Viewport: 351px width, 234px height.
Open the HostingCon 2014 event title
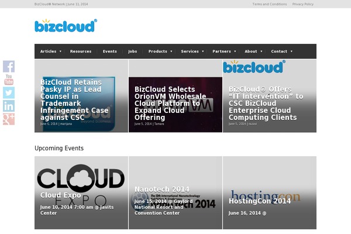click(260, 201)
